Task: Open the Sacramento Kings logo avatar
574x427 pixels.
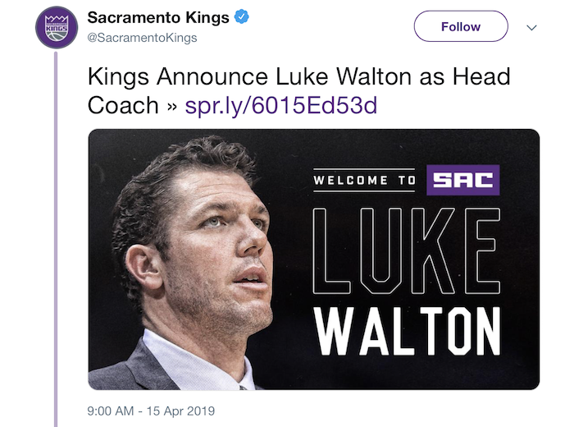Action: 57,27
